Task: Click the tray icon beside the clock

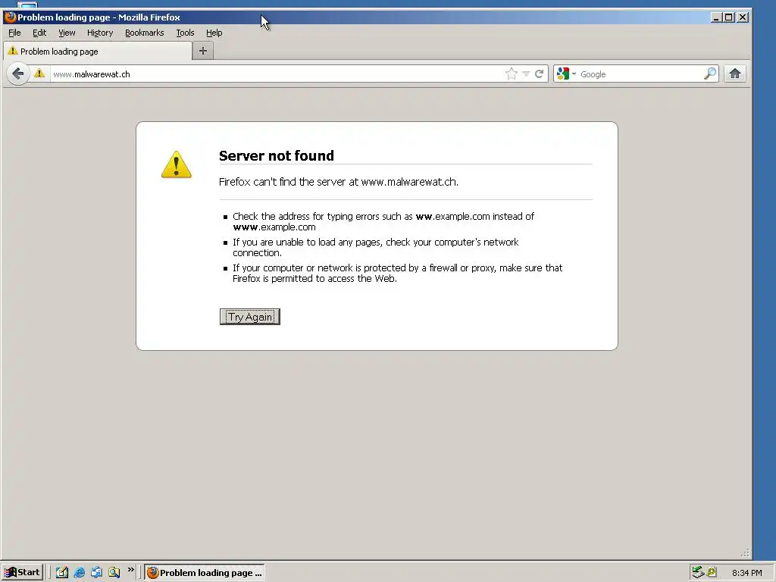Action: click(x=712, y=572)
